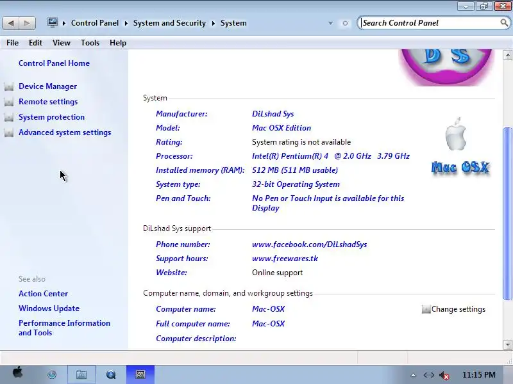Screen dimensions: 513x384
Task: Click the System breadcrumb
Action: (233, 23)
